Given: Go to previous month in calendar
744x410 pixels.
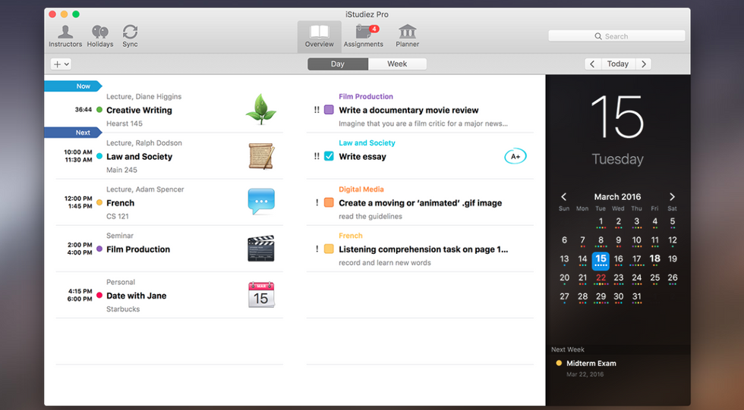Looking at the screenshot, I should (563, 197).
